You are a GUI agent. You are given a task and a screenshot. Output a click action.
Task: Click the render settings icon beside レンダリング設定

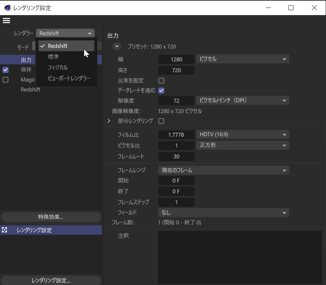4,230
